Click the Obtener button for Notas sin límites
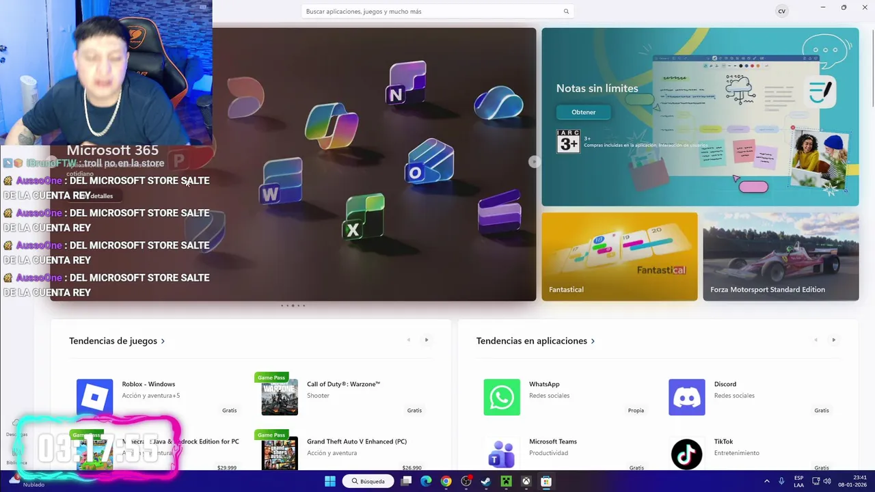 coord(583,112)
